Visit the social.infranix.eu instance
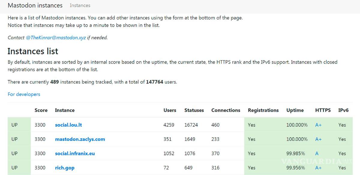This screenshot has height=175, width=360. click(75, 153)
